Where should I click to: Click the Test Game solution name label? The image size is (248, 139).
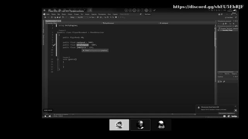148,14
